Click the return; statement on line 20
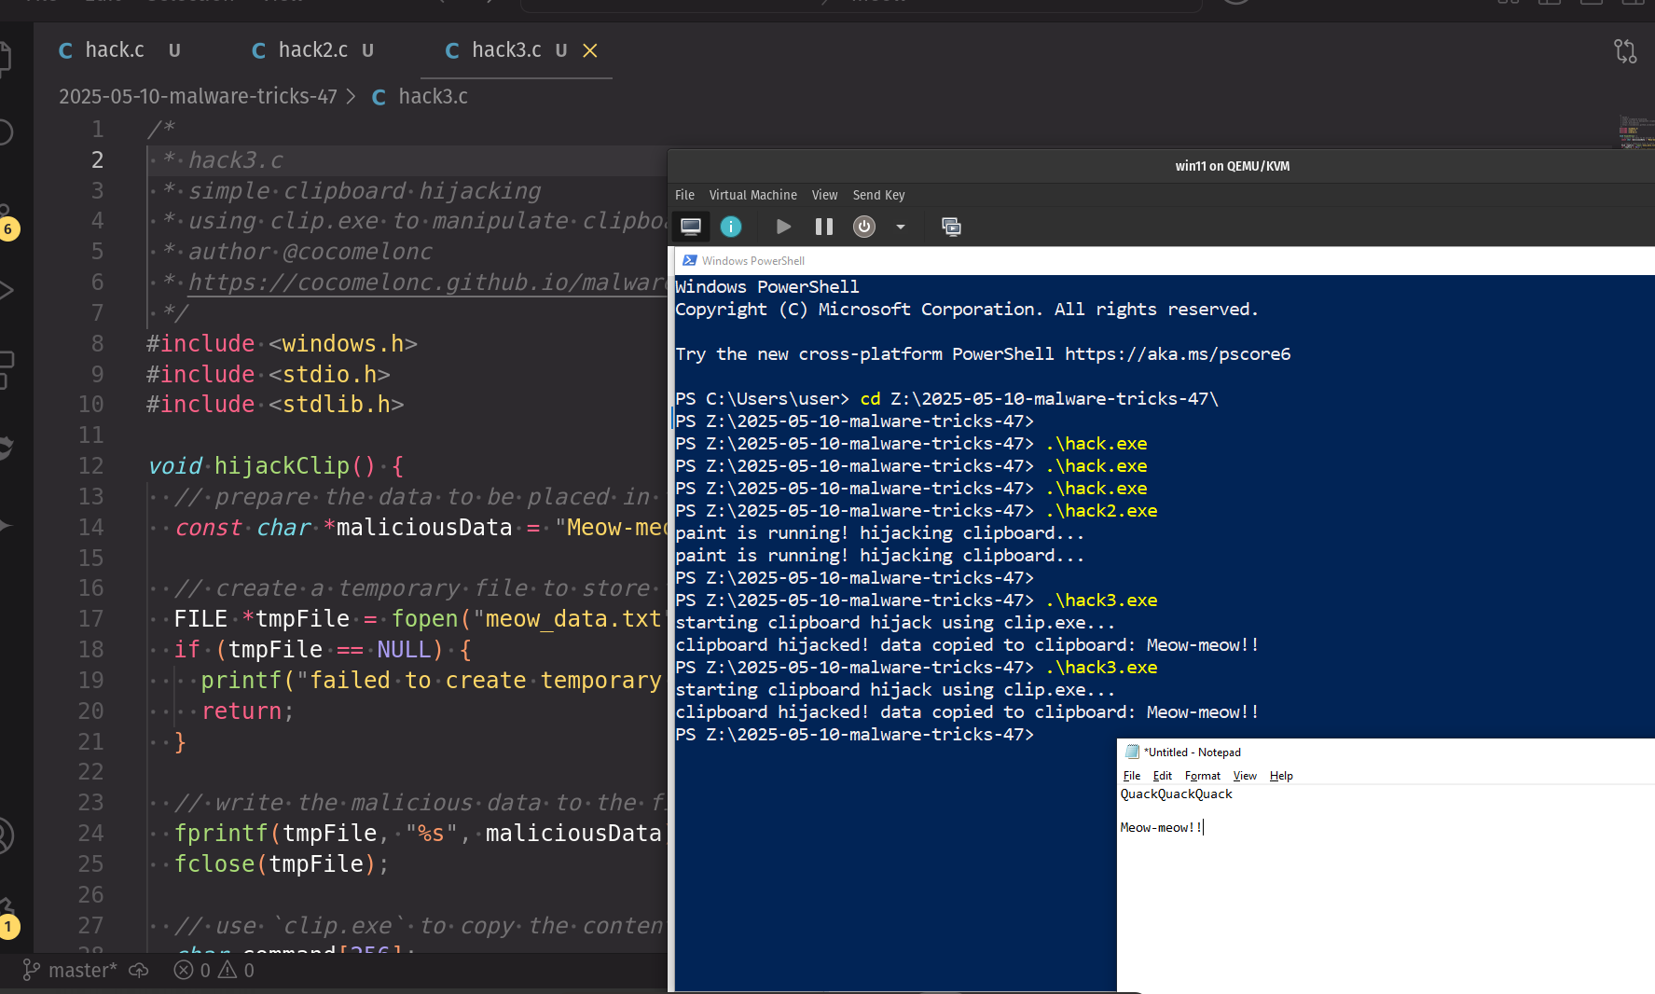 pyautogui.click(x=247, y=711)
